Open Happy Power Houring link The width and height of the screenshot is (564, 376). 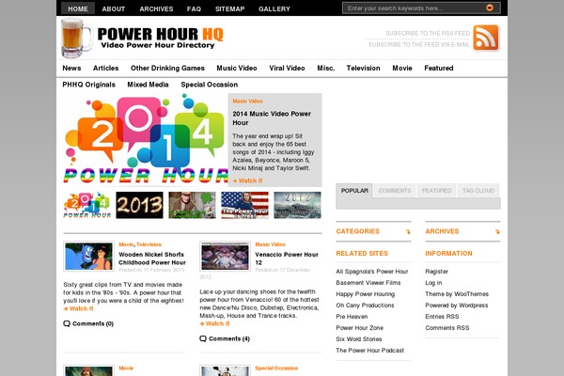(365, 294)
